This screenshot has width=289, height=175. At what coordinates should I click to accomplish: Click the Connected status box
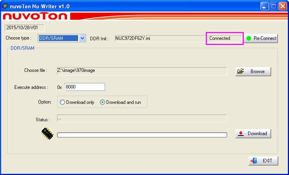pos(225,38)
